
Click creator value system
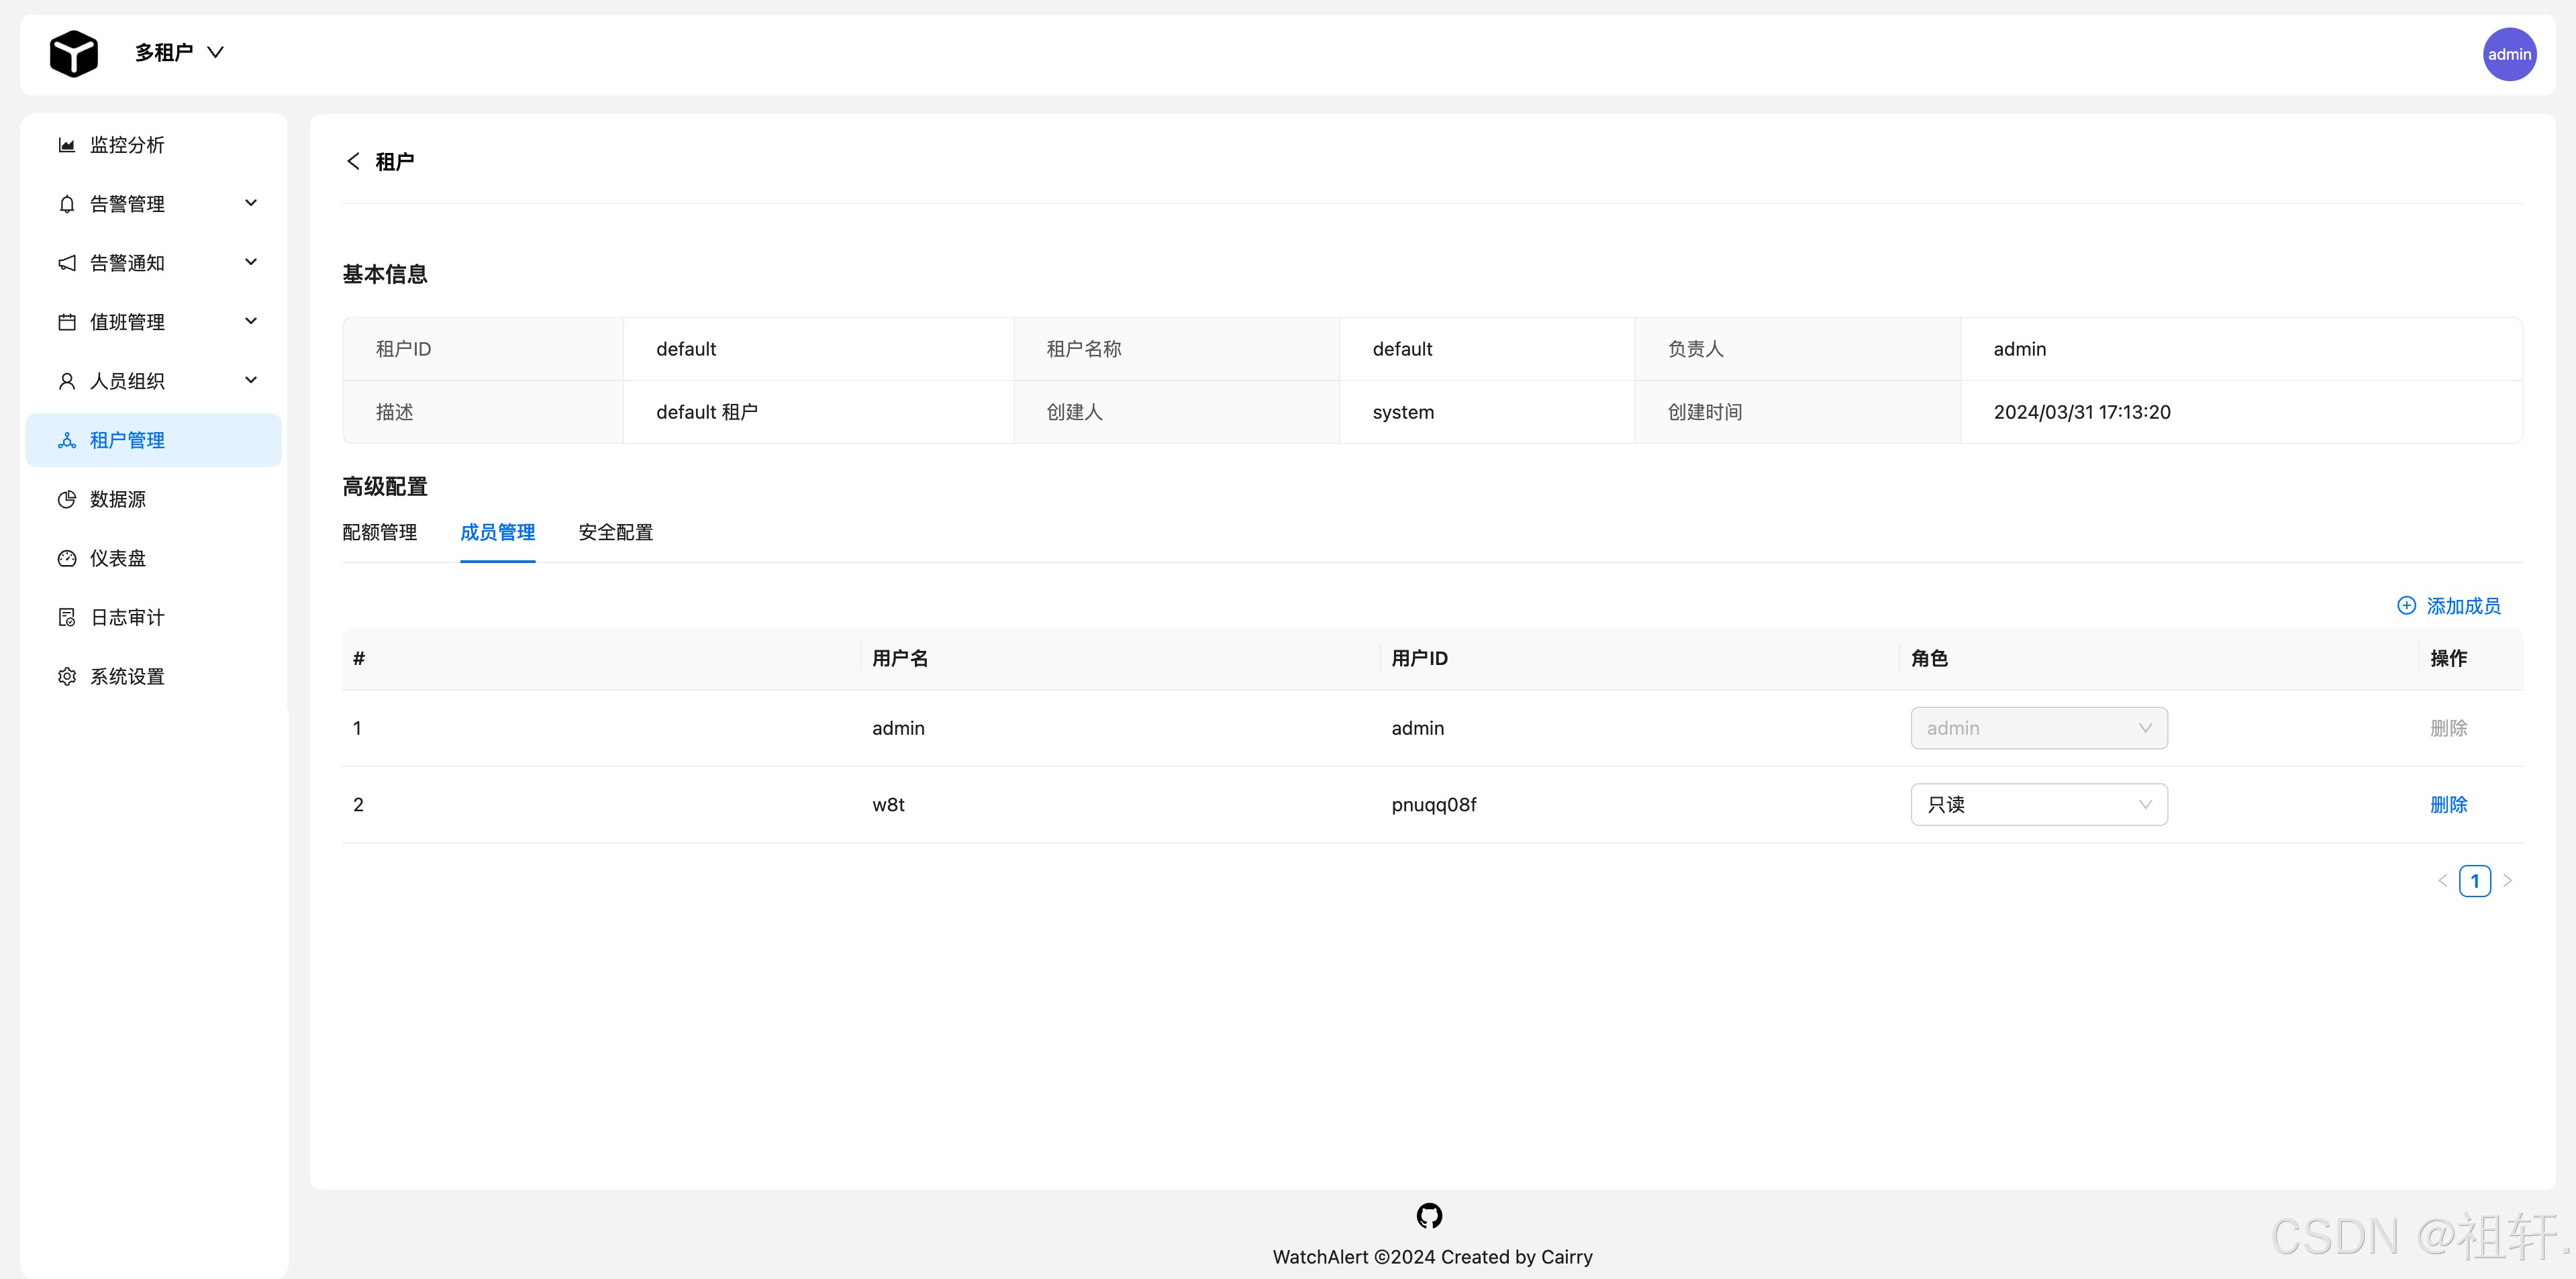[x=1403, y=412]
